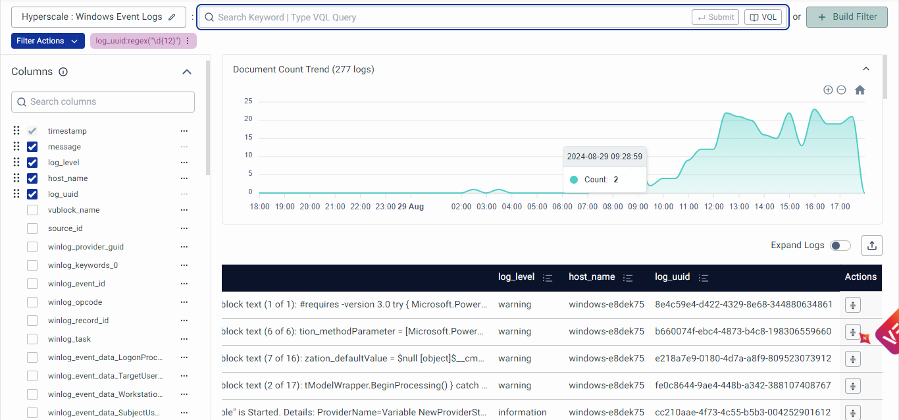Open host_name column filter icon
Image resolution: width=899 pixels, height=420 pixels.
tap(628, 278)
